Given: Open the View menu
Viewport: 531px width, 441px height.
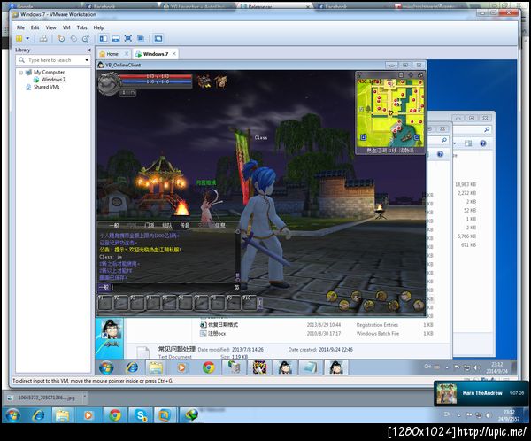Looking at the screenshot, I should pos(50,27).
